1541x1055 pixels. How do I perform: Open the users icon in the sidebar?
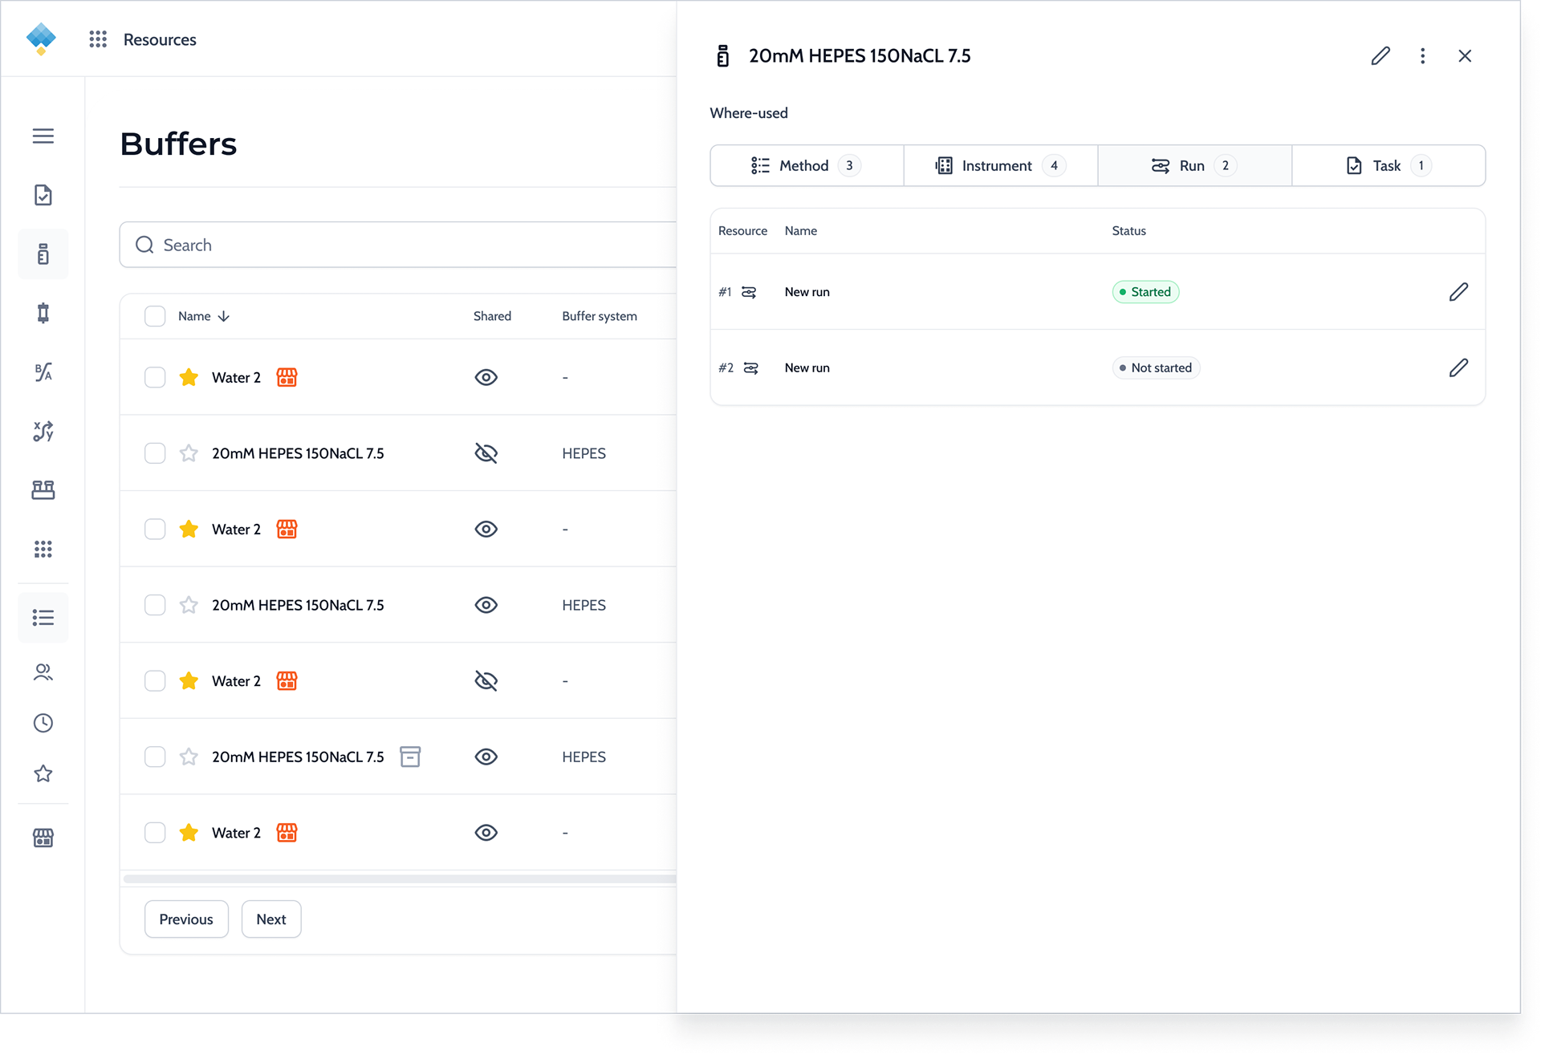coord(43,672)
